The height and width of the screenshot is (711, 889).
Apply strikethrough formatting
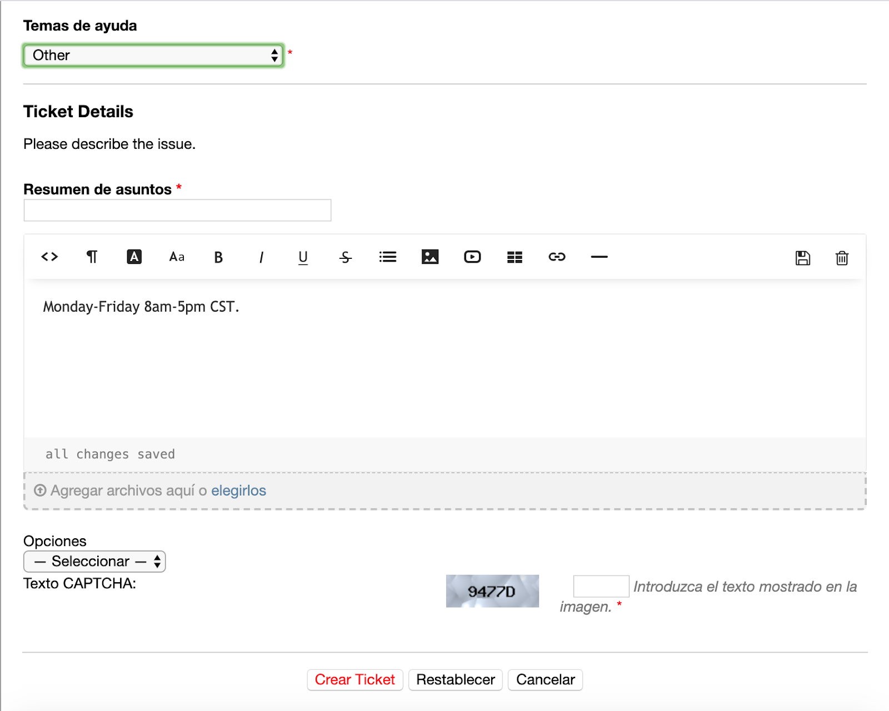[345, 257]
